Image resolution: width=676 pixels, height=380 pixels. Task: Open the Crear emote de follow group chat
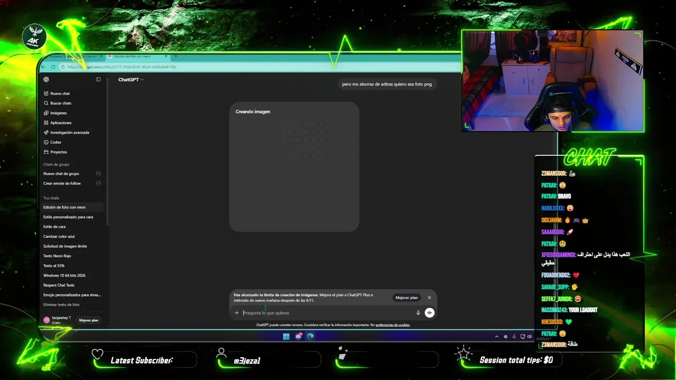(62, 184)
